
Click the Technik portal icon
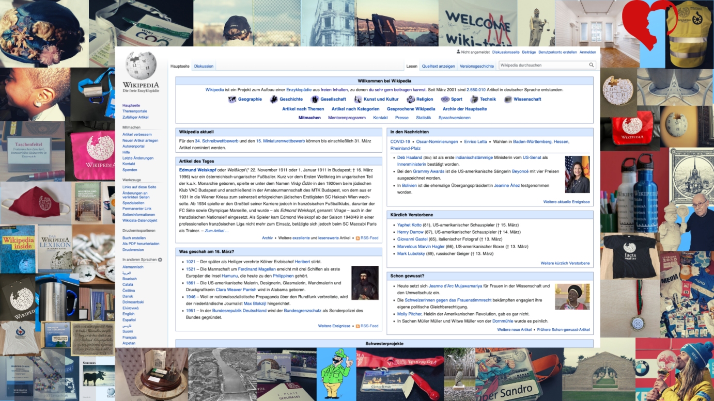click(x=474, y=99)
